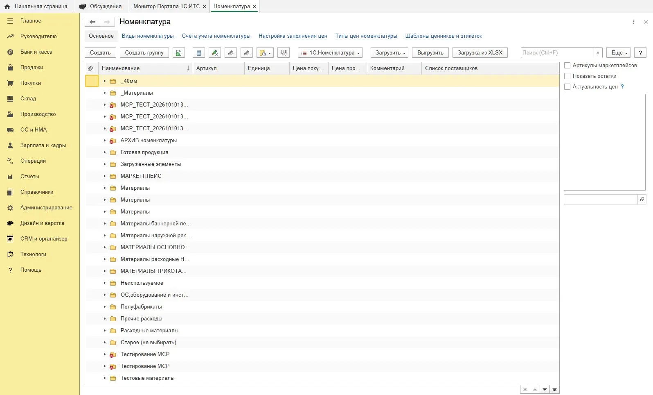Expand the Готовая продукция folder
Viewport: 653px width, 395px height.
pos(105,152)
